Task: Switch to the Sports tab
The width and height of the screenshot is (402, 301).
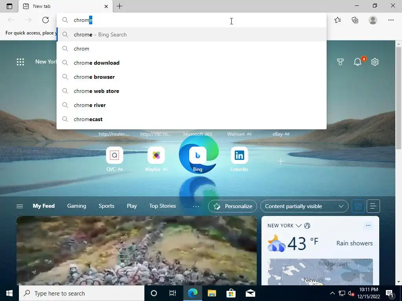Action: click(106, 206)
